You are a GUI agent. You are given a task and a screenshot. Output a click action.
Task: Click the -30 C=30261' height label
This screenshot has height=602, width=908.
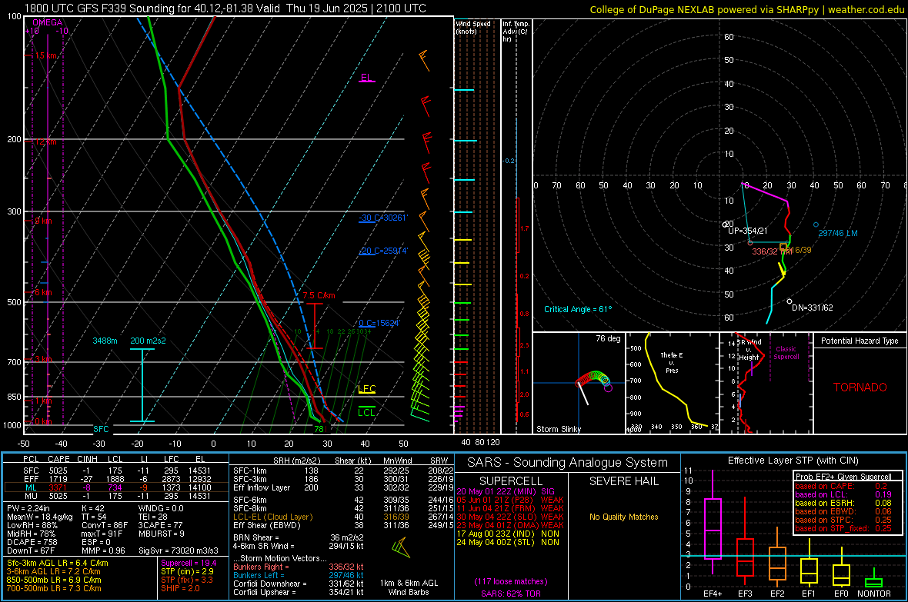point(383,218)
